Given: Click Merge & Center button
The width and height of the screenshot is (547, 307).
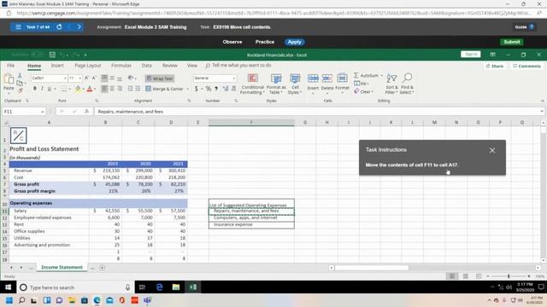Looking at the screenshot, I should tap(164, 89).
